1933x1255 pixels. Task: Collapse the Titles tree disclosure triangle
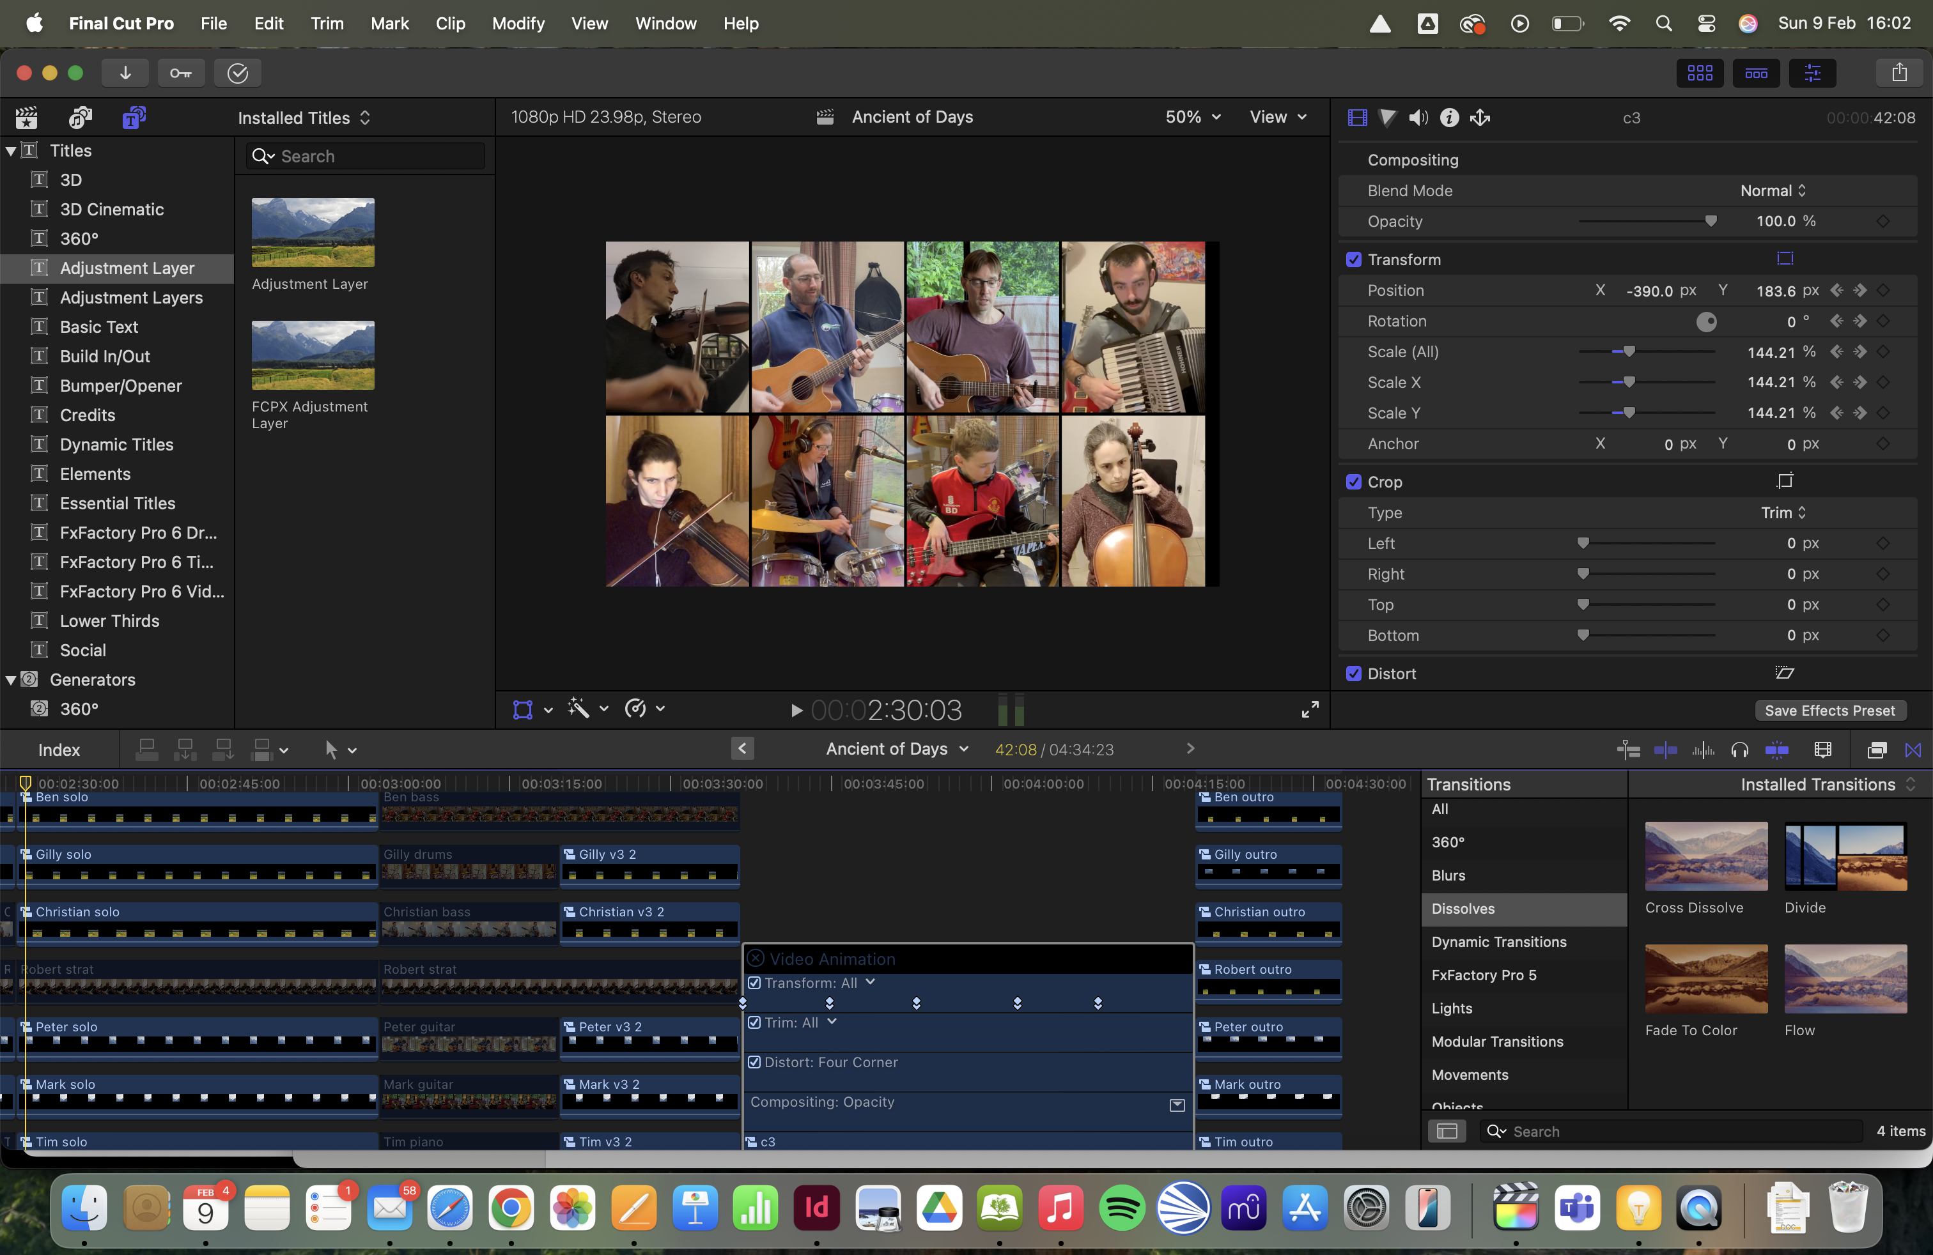point(12,151)
